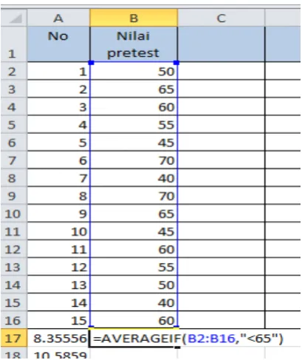Click cell A11 with number 10
The width and height of the screenshot is (302, 360).
[x=58, y=231]
